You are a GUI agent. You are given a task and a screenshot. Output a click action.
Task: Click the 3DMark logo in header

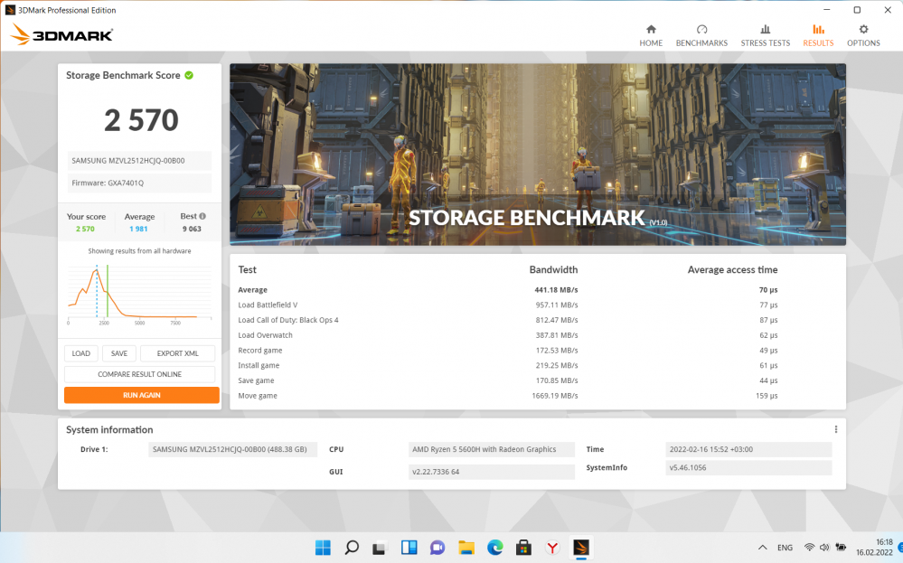[61, 35]
